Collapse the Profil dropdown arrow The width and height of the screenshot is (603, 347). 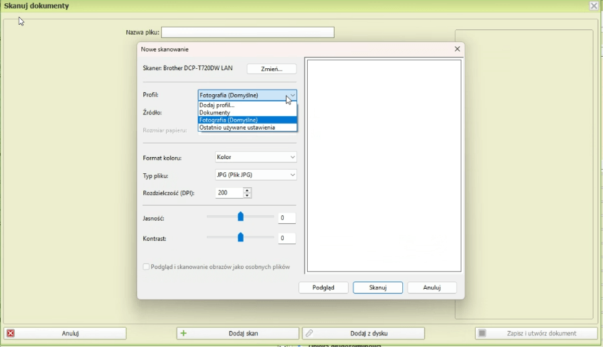292,95
